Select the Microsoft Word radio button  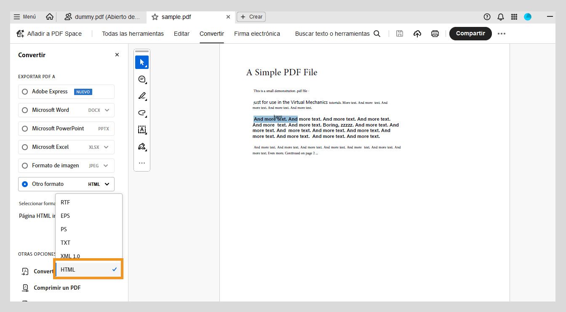coord(25,110)
